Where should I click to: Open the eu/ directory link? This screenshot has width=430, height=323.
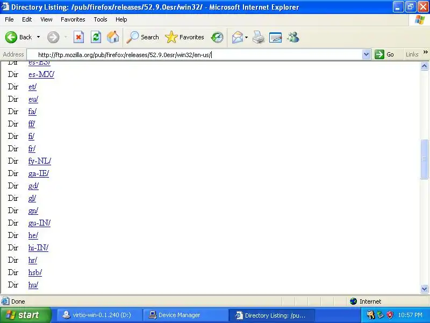click(33, 99)
